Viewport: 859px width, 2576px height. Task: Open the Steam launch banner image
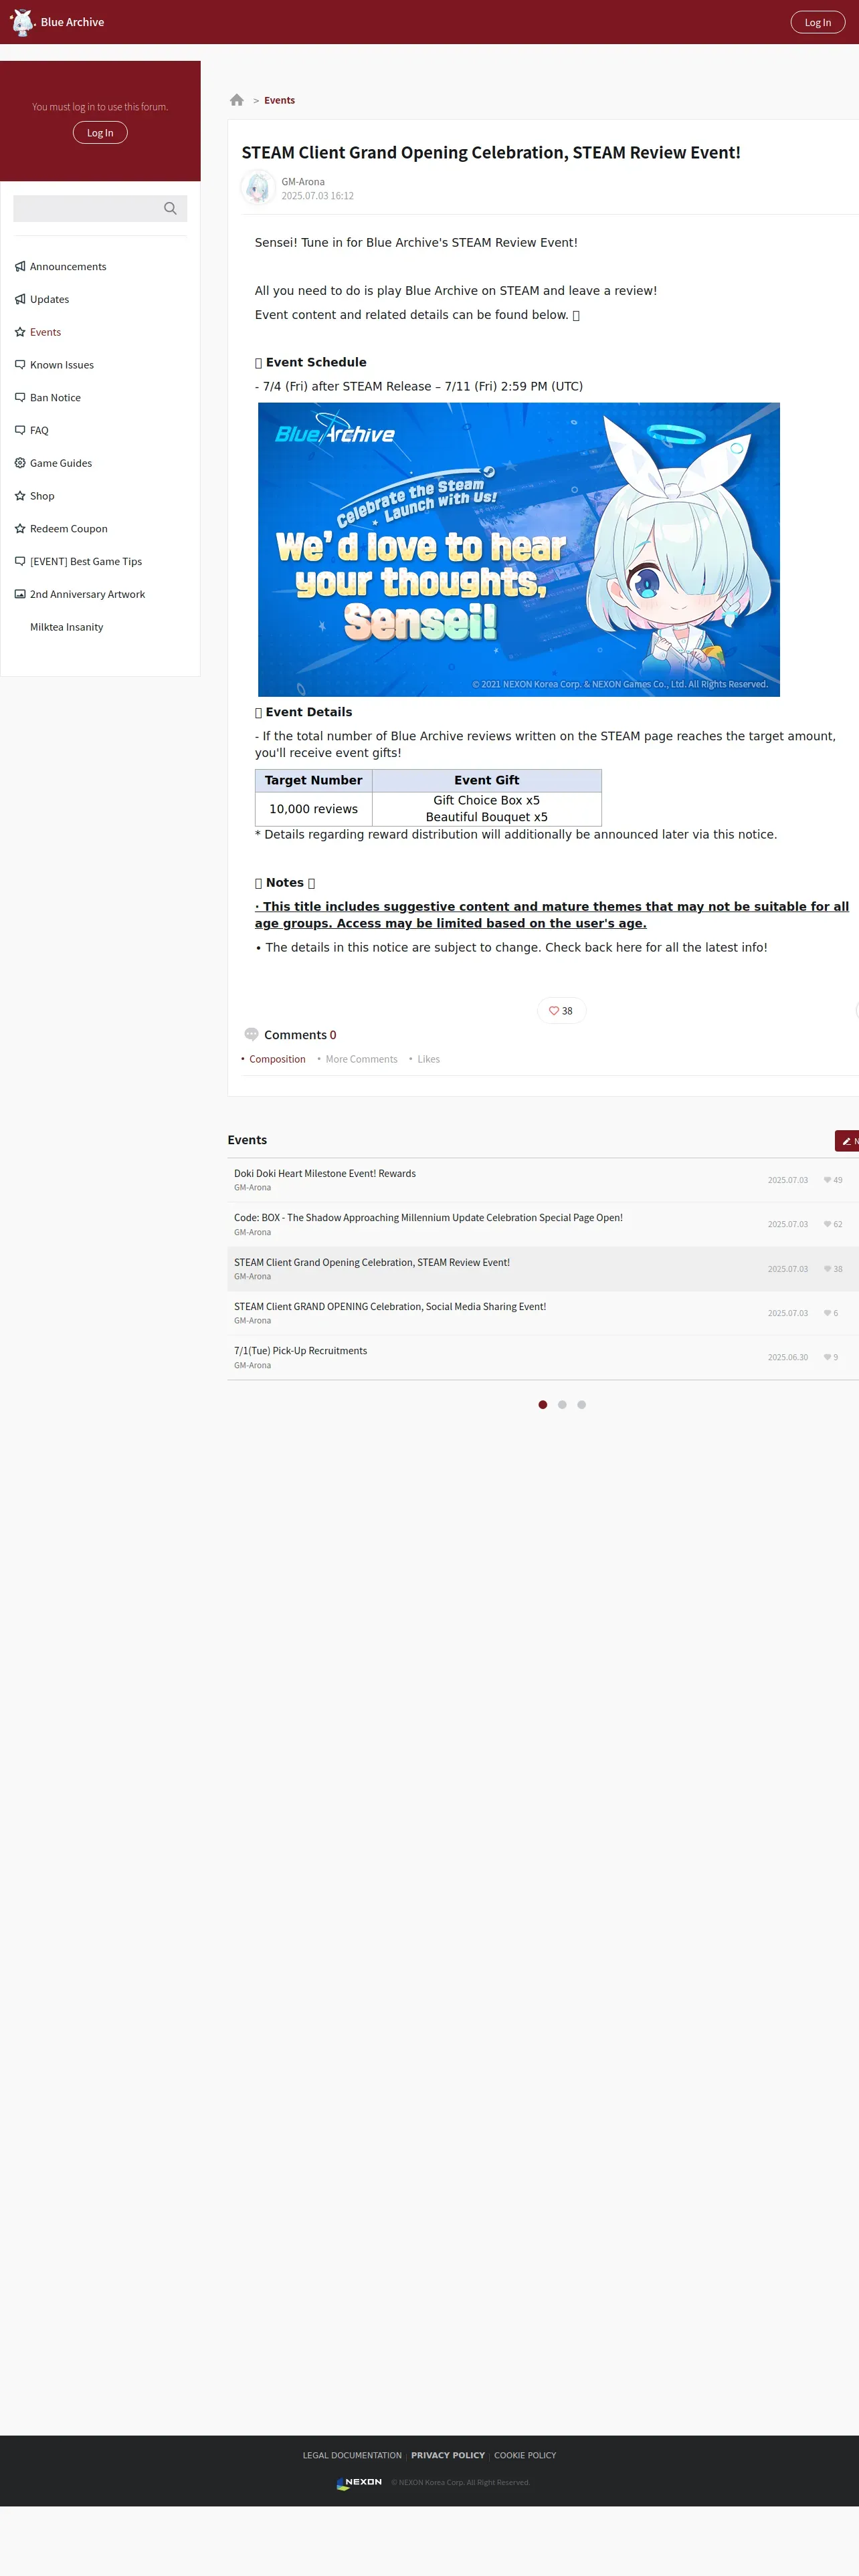518,549
